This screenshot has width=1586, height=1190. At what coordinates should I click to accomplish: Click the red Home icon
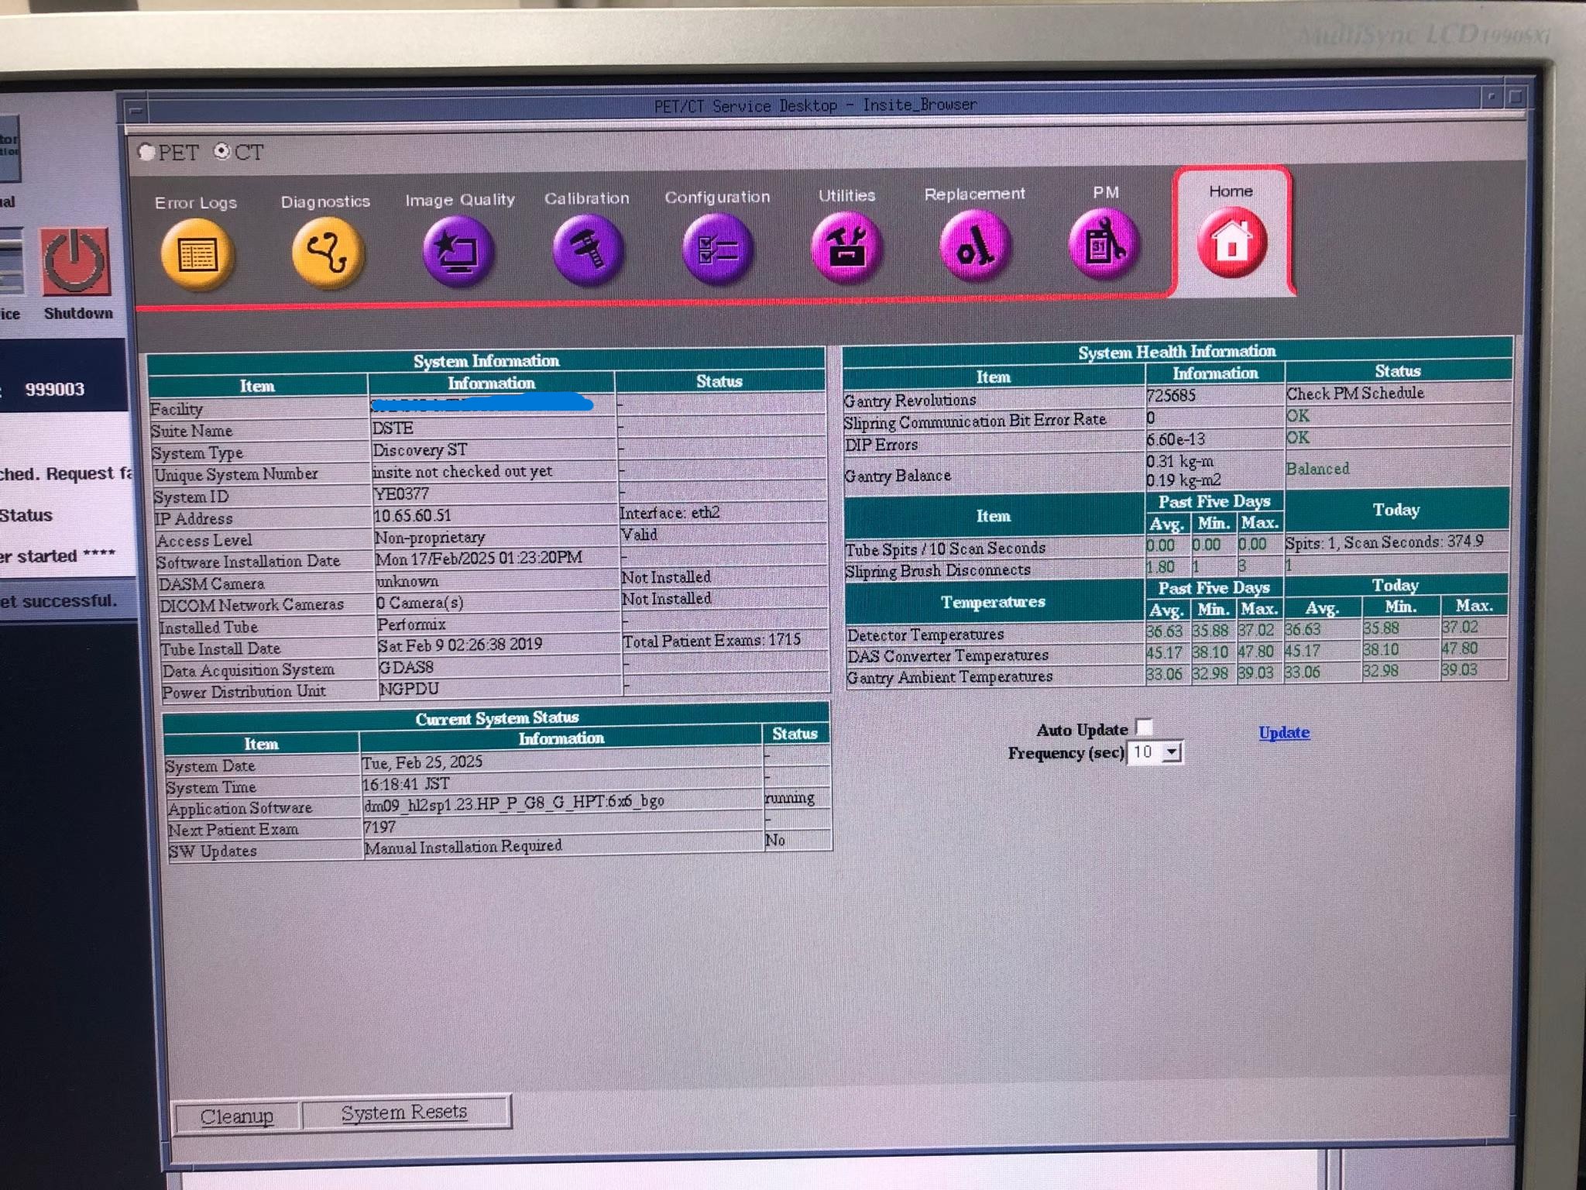coord(1231,243)
